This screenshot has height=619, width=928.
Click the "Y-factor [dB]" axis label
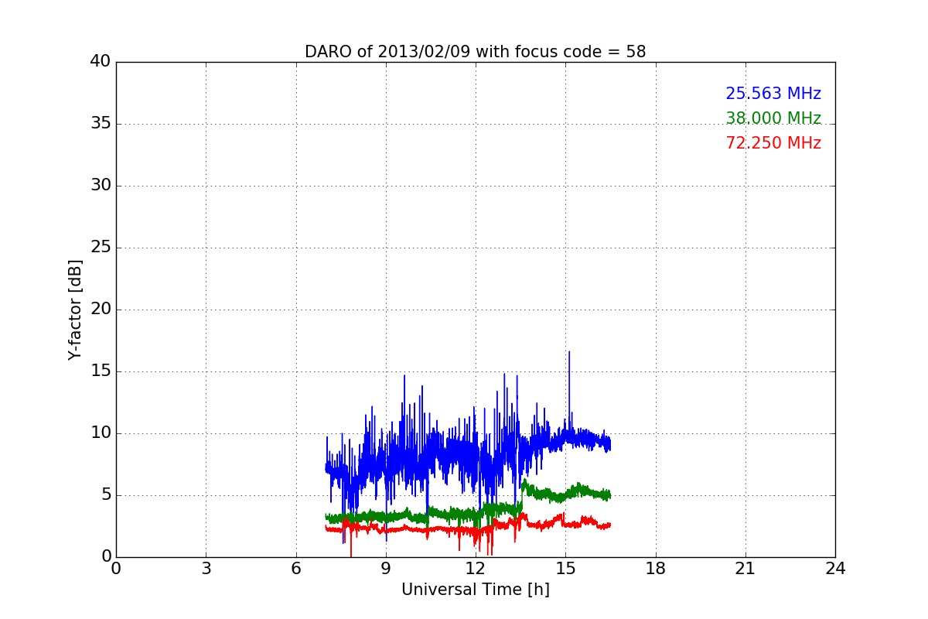pyautogui.click(x=75, y=309)
